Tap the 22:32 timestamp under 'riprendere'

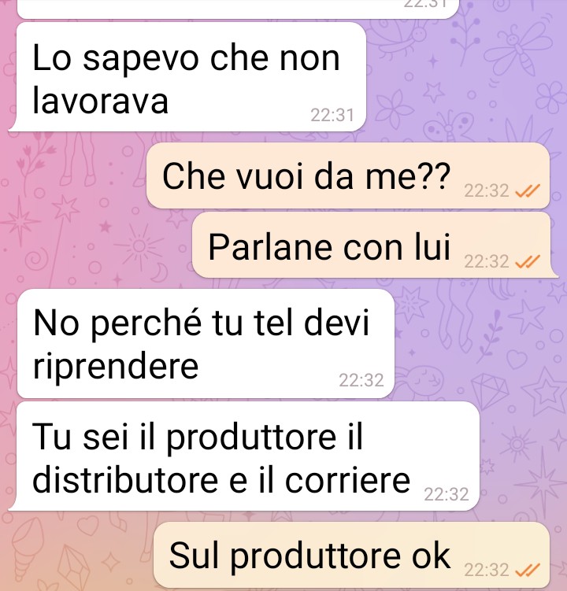[361, 380]
